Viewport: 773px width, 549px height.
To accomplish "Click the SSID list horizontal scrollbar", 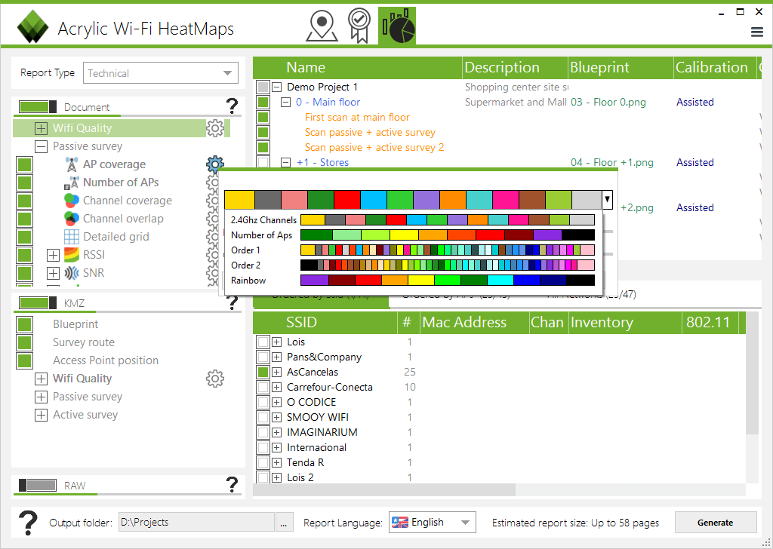I will tap(384, 490).
